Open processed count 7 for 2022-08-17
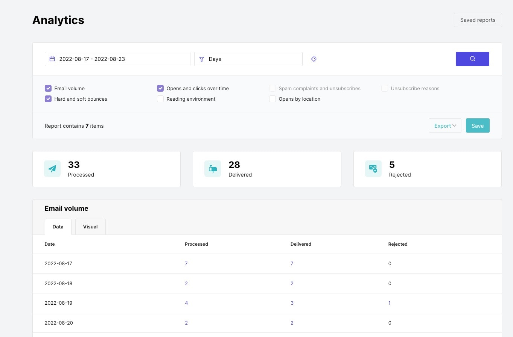 point(186,263)
